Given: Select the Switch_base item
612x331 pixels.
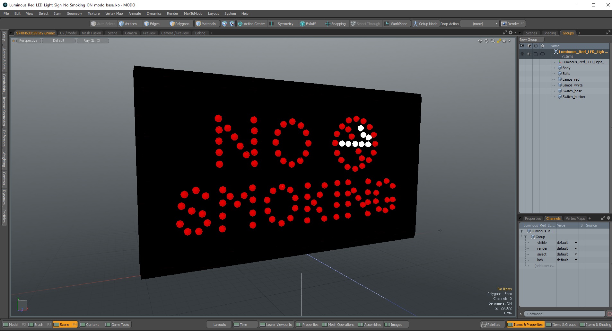Looking at the screenshot, I should (x=572, y=91).
